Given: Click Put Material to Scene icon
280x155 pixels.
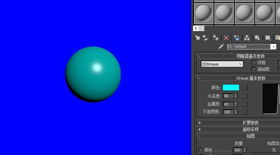Looking at the screenshot, I should coord(205,38).
